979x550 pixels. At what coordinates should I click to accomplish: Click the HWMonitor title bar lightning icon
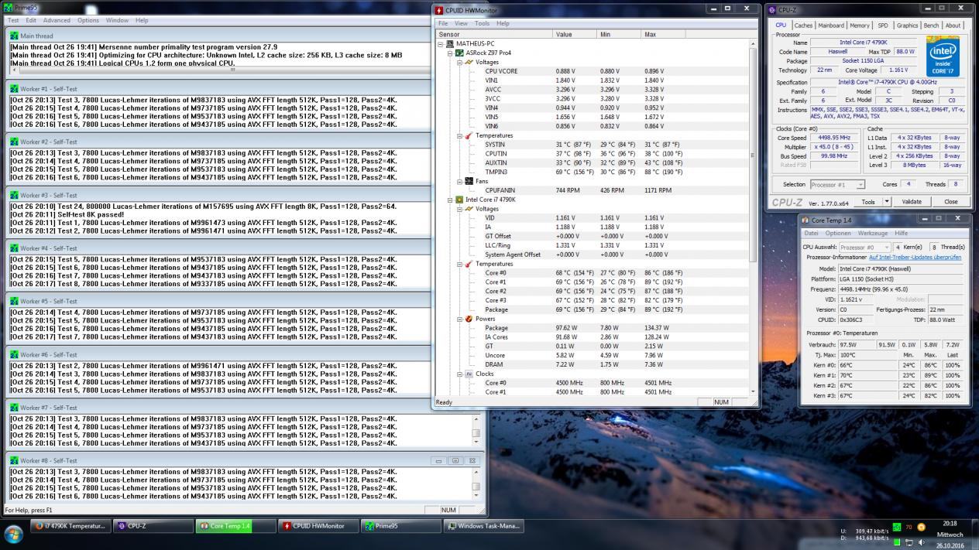coord(440,10)
